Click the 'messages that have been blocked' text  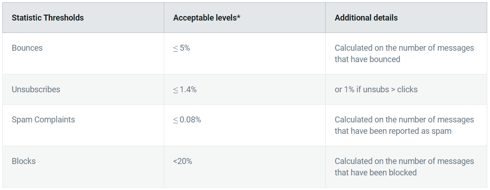(404, 167)
